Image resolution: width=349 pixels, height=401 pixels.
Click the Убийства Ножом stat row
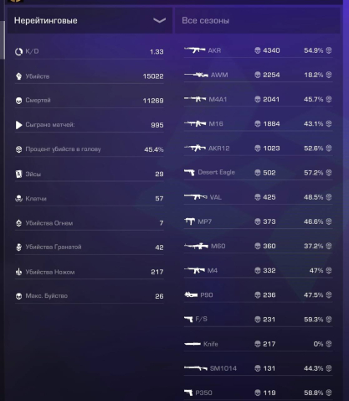(90, 272)
